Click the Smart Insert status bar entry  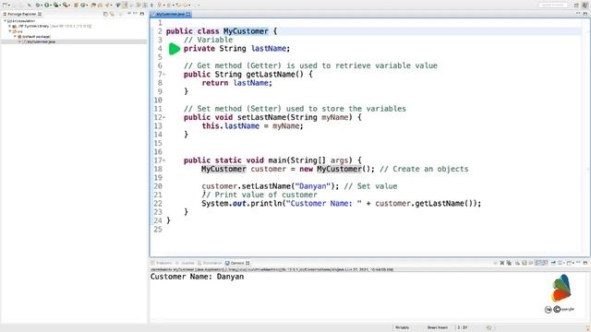(x=437, y=327)
